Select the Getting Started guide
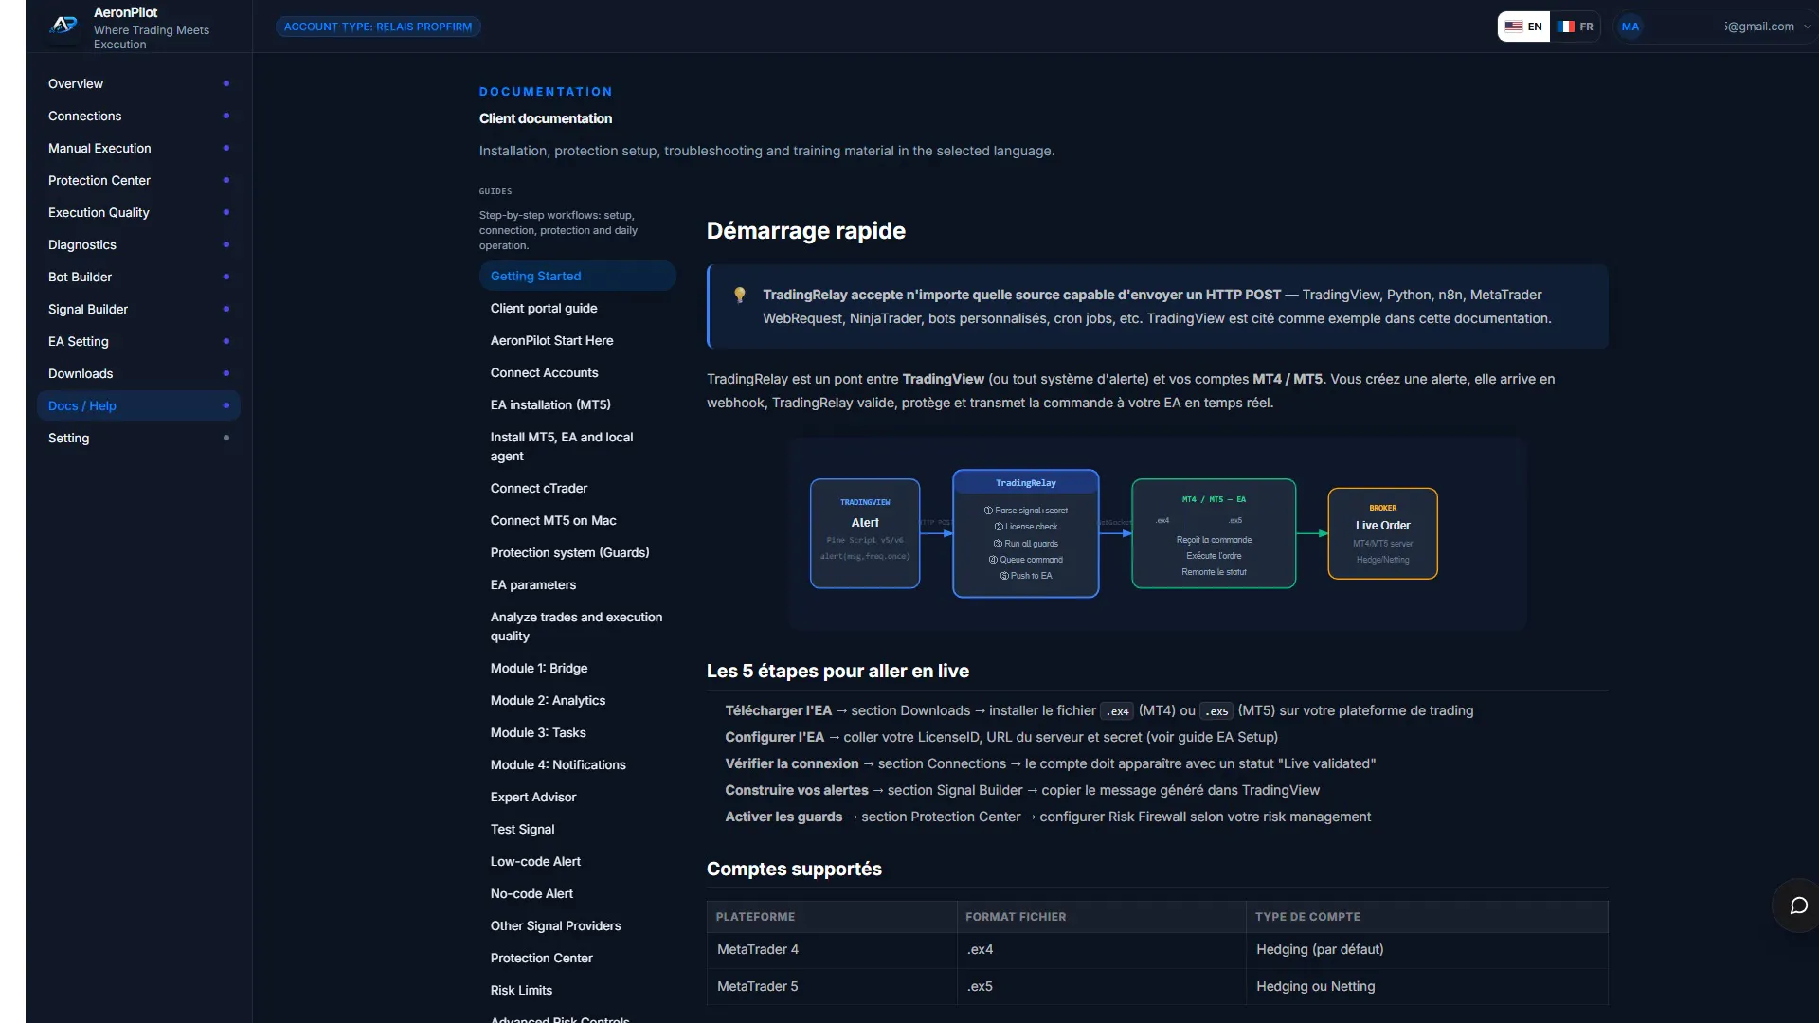1819x1023 pixels. pos(577,276)
